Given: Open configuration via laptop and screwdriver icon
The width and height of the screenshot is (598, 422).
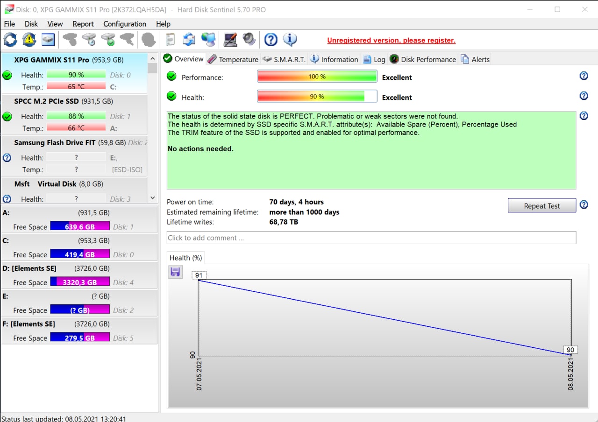Looking at the screenshot, I should coord(230,40).
